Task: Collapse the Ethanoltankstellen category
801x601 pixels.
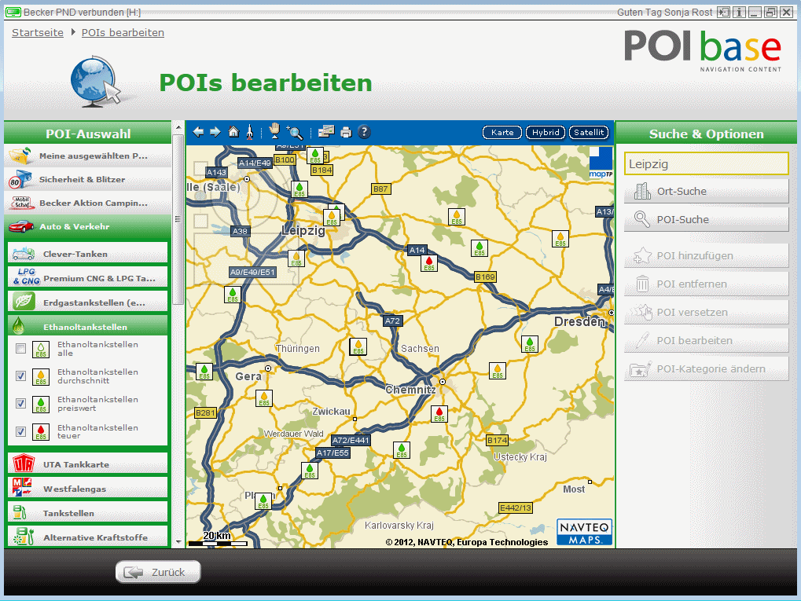Action: click(88, 327)
